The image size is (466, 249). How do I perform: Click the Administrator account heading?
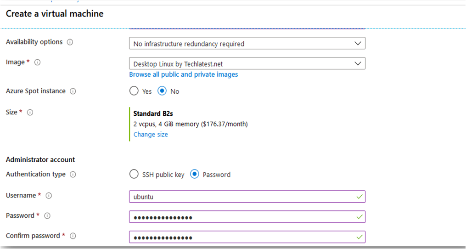pos(40,159)
